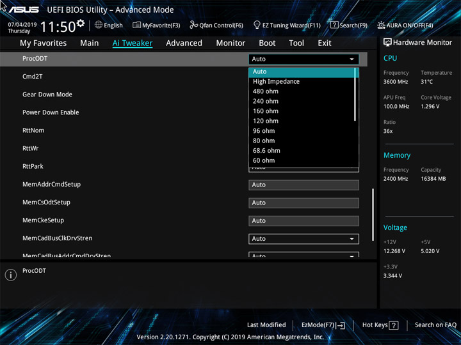Select 240 ohm option

pyautogui.click(x=302, y=101)
